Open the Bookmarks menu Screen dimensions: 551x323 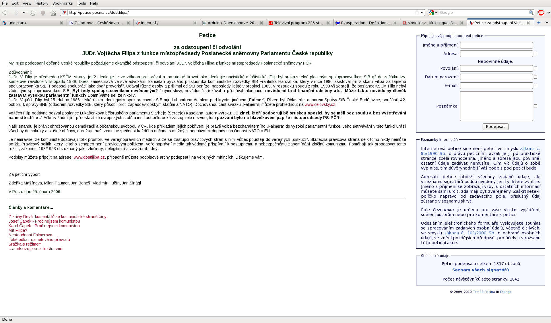coord(63,3)
